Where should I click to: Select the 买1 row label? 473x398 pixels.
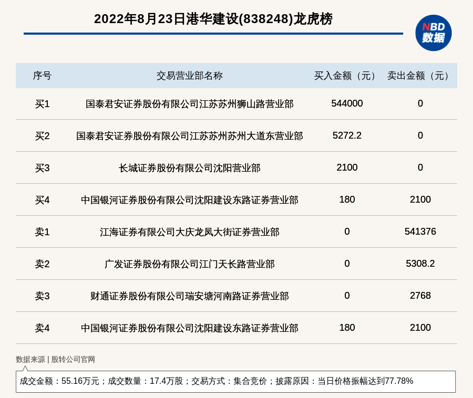coord(42,104)
